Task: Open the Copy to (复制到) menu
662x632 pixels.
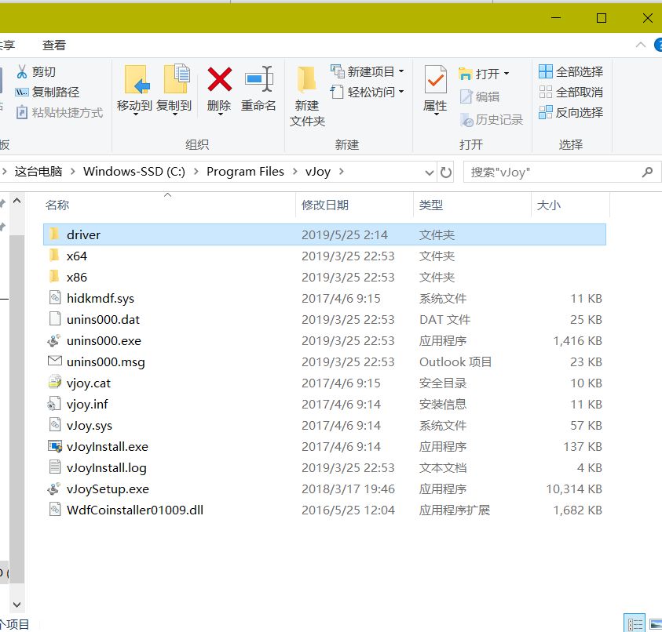Action: (174, 91)
